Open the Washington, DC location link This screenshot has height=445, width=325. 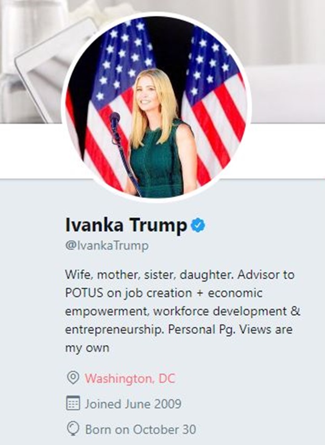pos(130,378)
